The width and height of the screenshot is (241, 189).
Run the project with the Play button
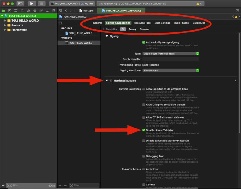tap(32, 4)
